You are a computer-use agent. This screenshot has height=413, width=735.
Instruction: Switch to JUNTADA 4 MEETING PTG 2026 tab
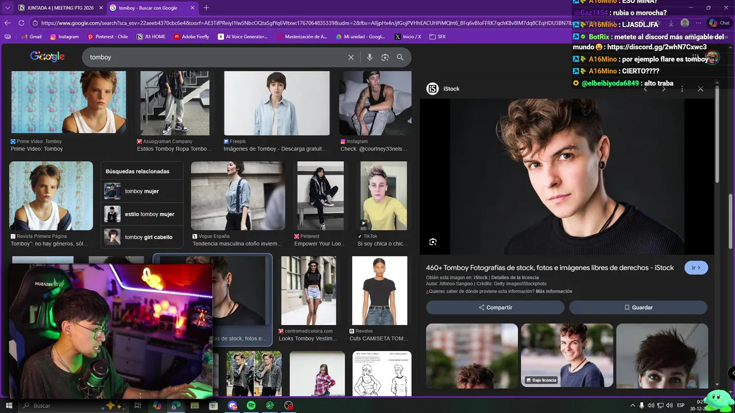click(60, 7)
